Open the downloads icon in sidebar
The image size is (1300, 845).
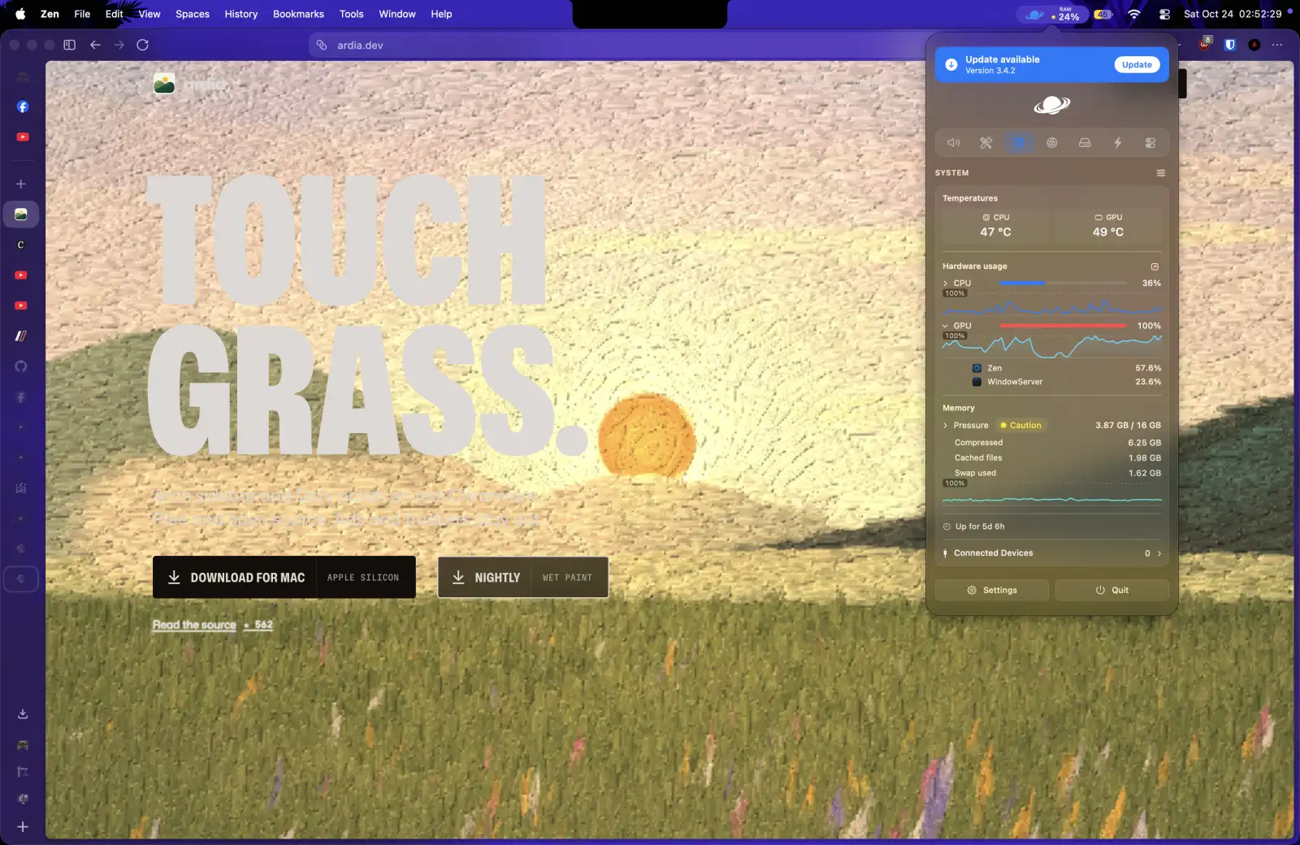coord(23,714)
